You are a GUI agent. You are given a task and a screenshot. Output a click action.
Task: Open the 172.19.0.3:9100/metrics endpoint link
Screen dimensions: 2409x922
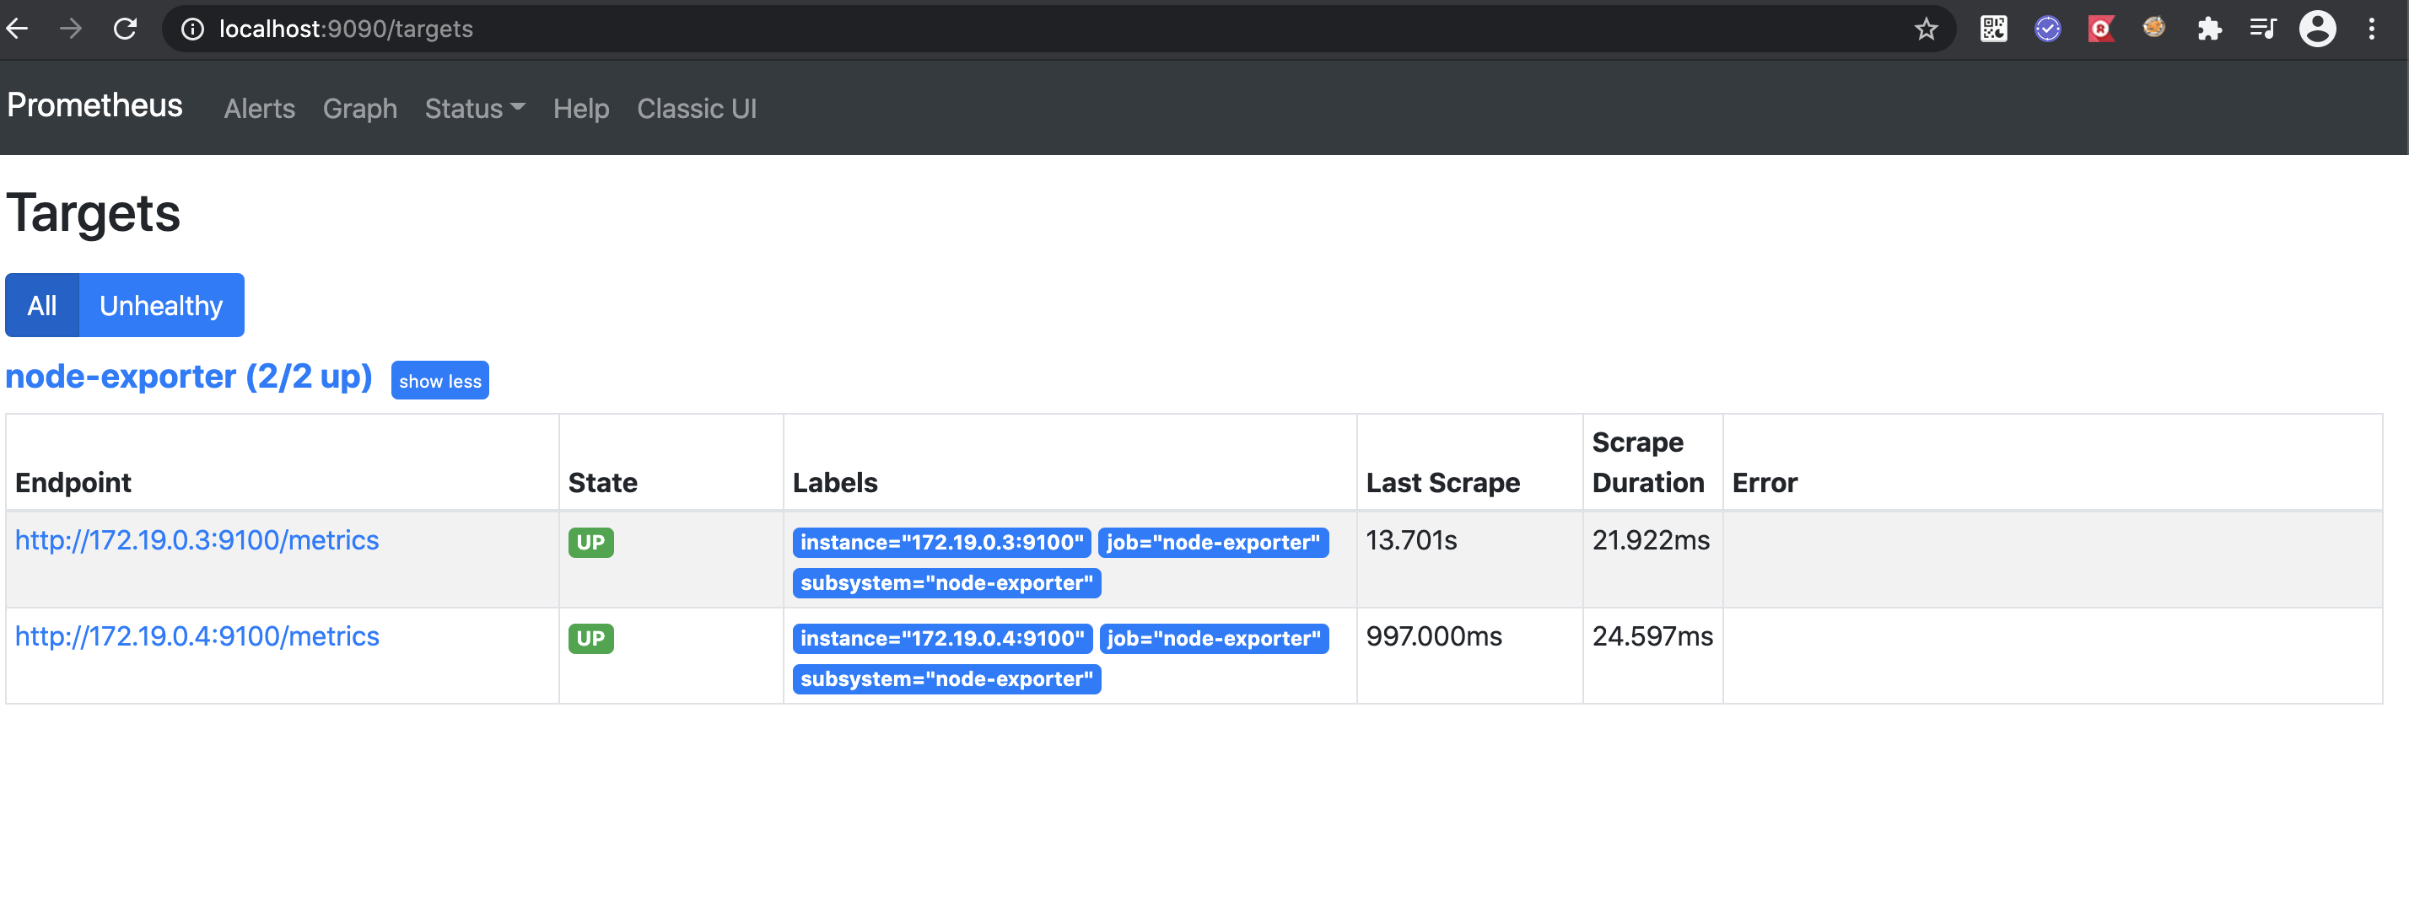197,540
